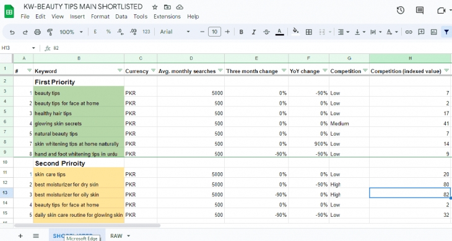Click the Redo icon
This screenshot has height=241, width=452.
pyautogui.click(x=25, y=32)
